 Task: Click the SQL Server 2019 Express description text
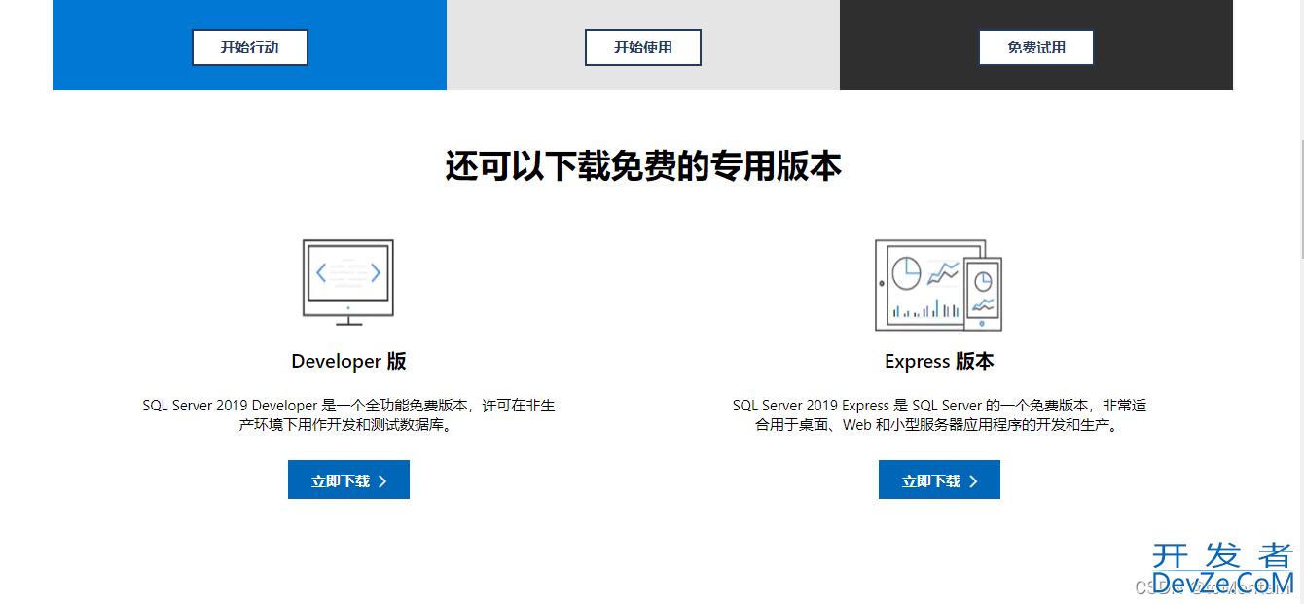(939, 415)
